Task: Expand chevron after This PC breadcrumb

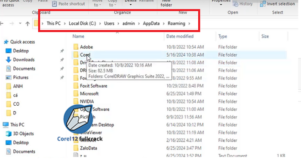Action: click(x=64, y=24)
